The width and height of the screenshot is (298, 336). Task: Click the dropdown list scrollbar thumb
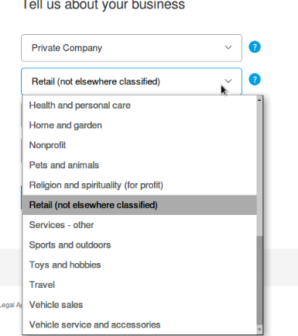[x=259, y=280]
